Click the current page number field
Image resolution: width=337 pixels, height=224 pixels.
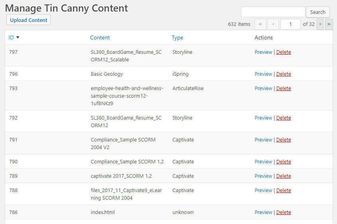[290, 24]
